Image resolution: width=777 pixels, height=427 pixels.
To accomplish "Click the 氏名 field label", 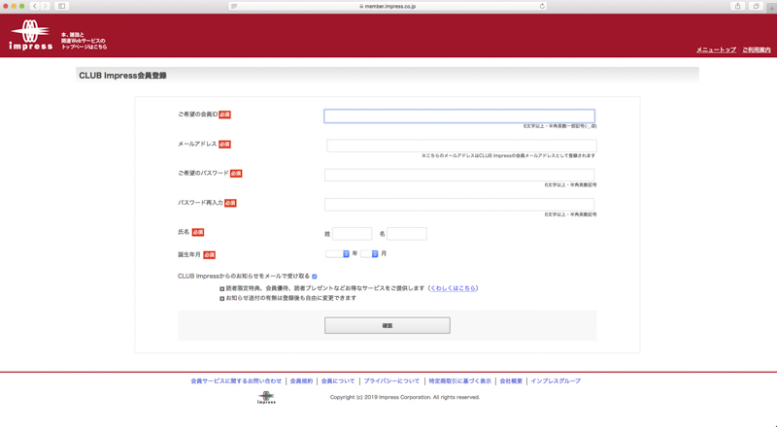I will (184, 232).
